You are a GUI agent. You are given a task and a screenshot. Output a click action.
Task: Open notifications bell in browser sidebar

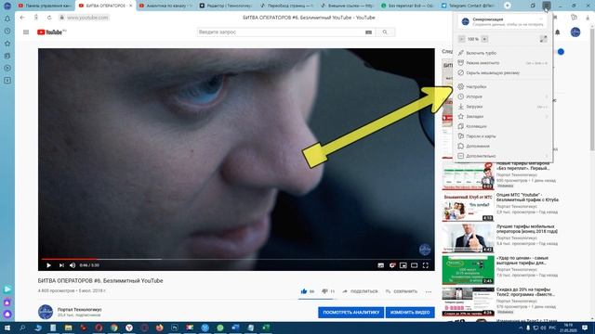7,19
